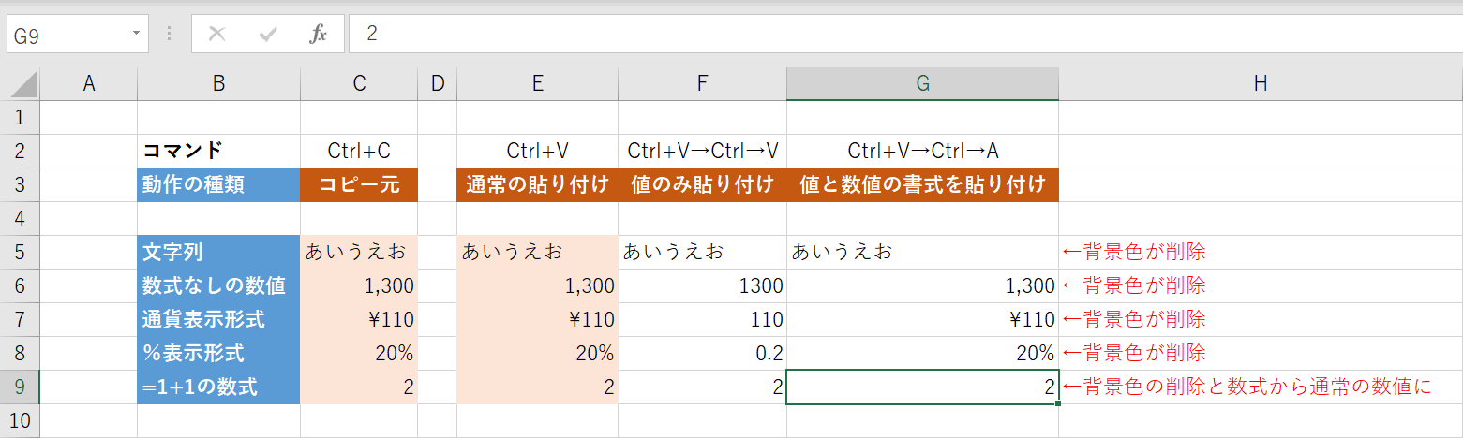Select the =1+1の数式 label cell
The height and width of the screenshot is (438, 1463).
pos(218,387)
